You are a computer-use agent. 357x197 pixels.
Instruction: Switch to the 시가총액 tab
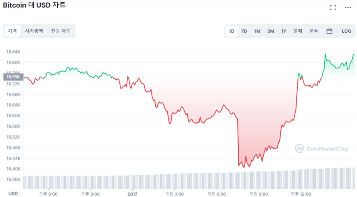point(34,31)
